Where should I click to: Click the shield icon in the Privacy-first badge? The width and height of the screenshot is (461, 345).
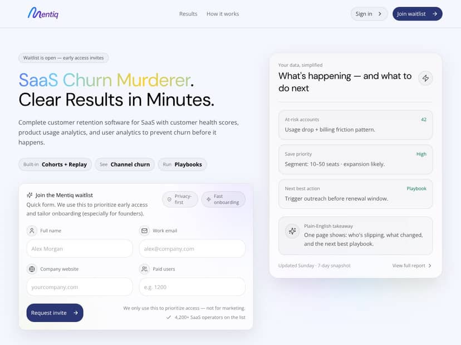tap(170, 199)
